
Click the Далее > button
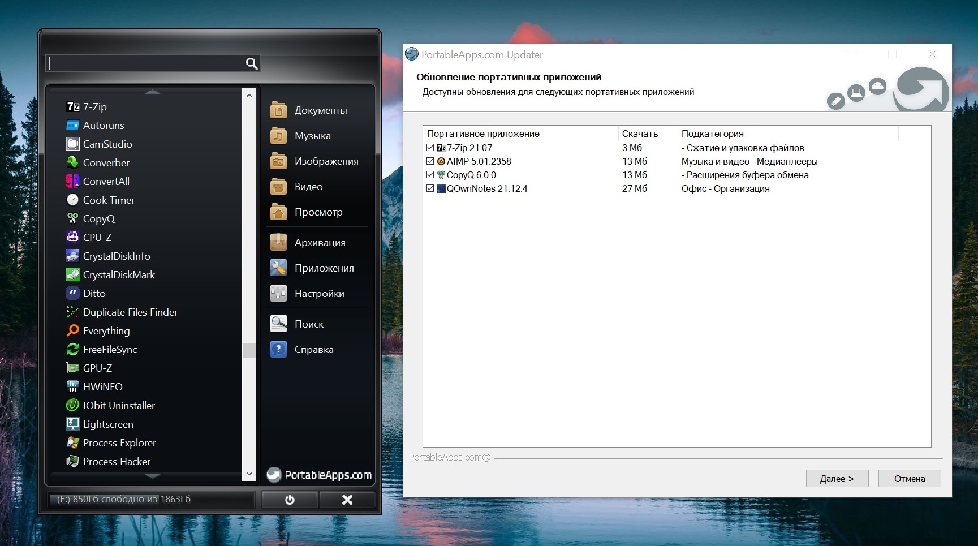[837, 479]
